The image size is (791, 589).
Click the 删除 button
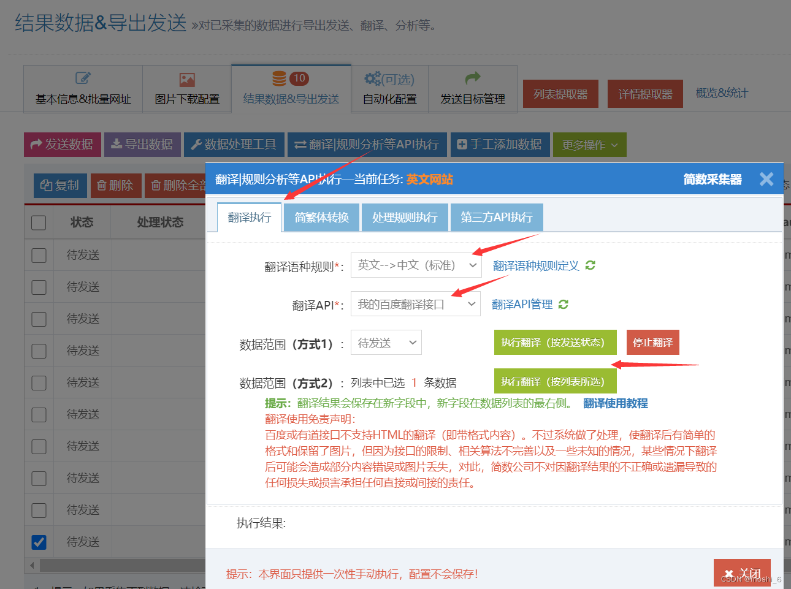(x=116, y=185)
